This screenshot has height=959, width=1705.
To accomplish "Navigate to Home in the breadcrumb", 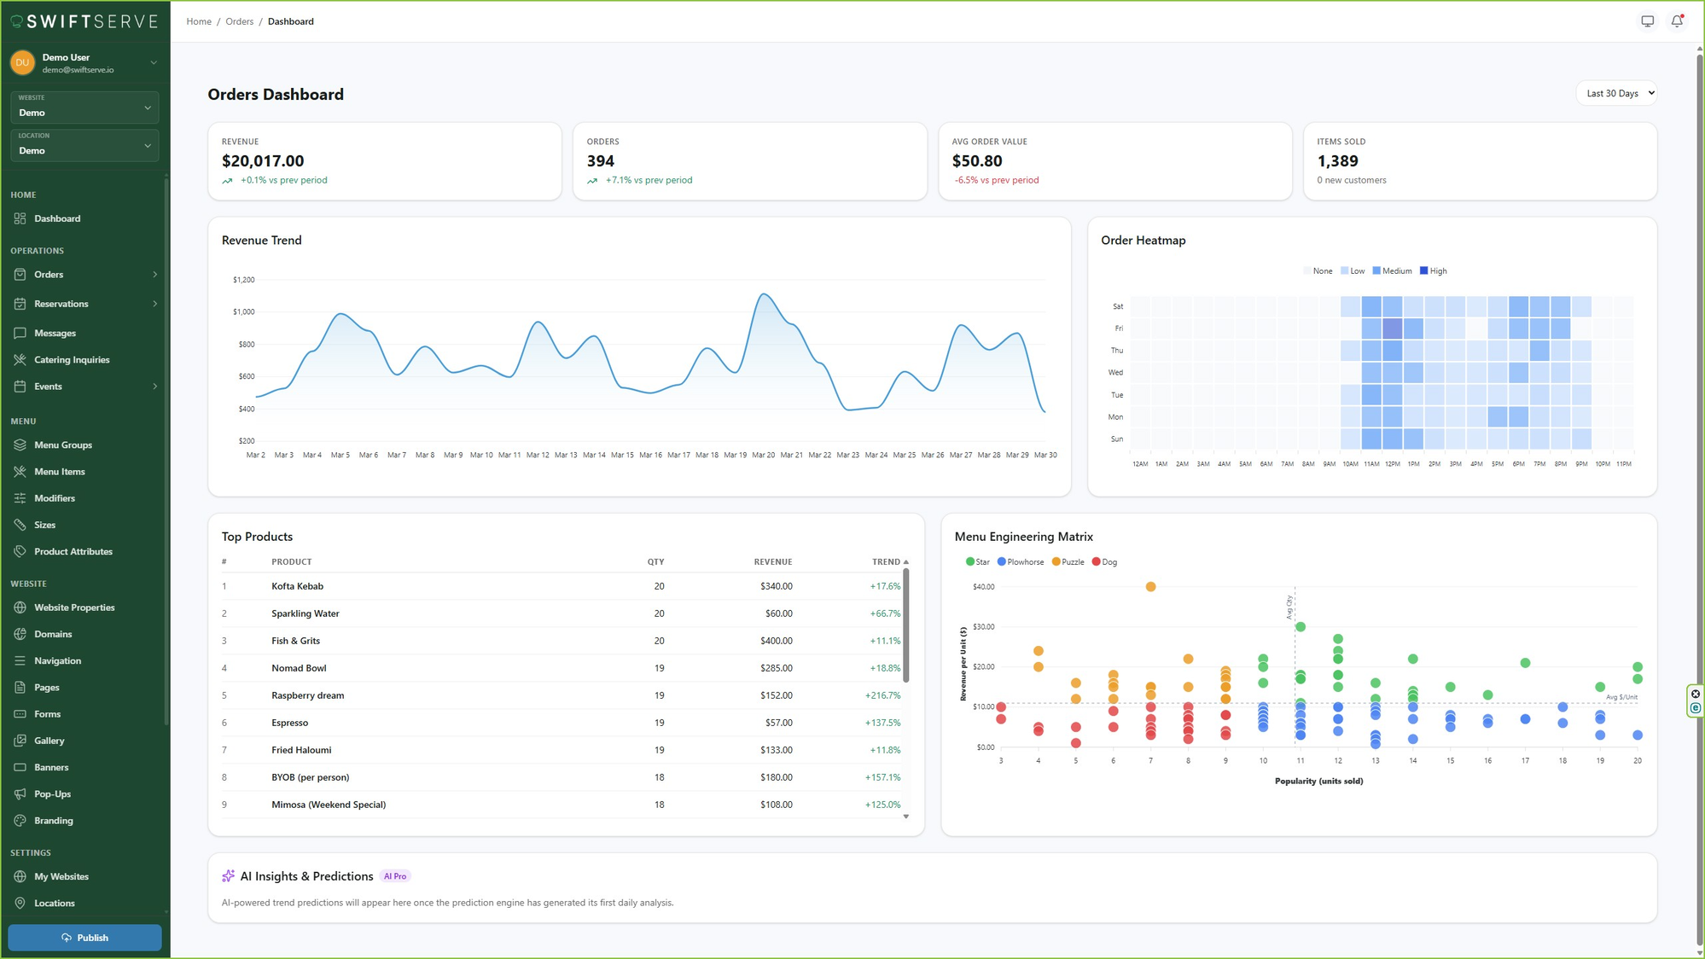I will click(199, 21).
